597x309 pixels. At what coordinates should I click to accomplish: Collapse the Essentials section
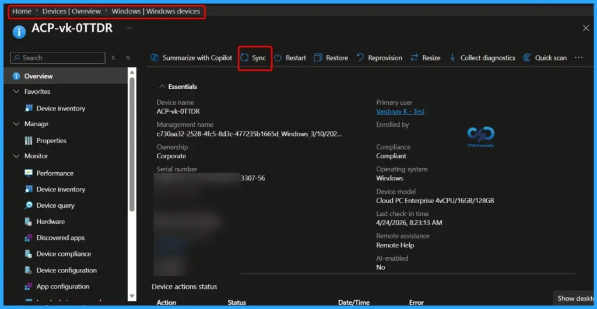tap(162, 87)
